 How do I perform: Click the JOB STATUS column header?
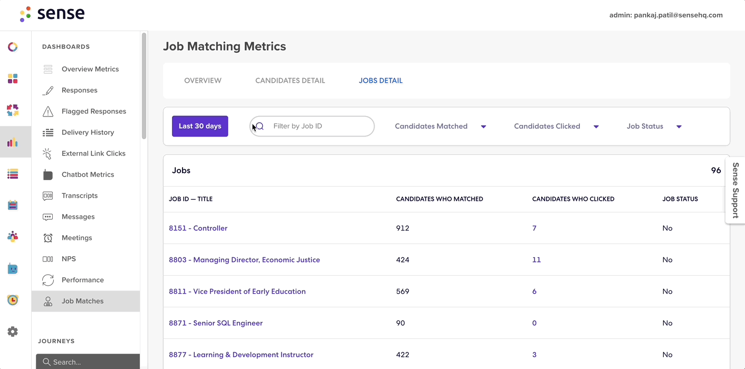[x=680, y=199]
